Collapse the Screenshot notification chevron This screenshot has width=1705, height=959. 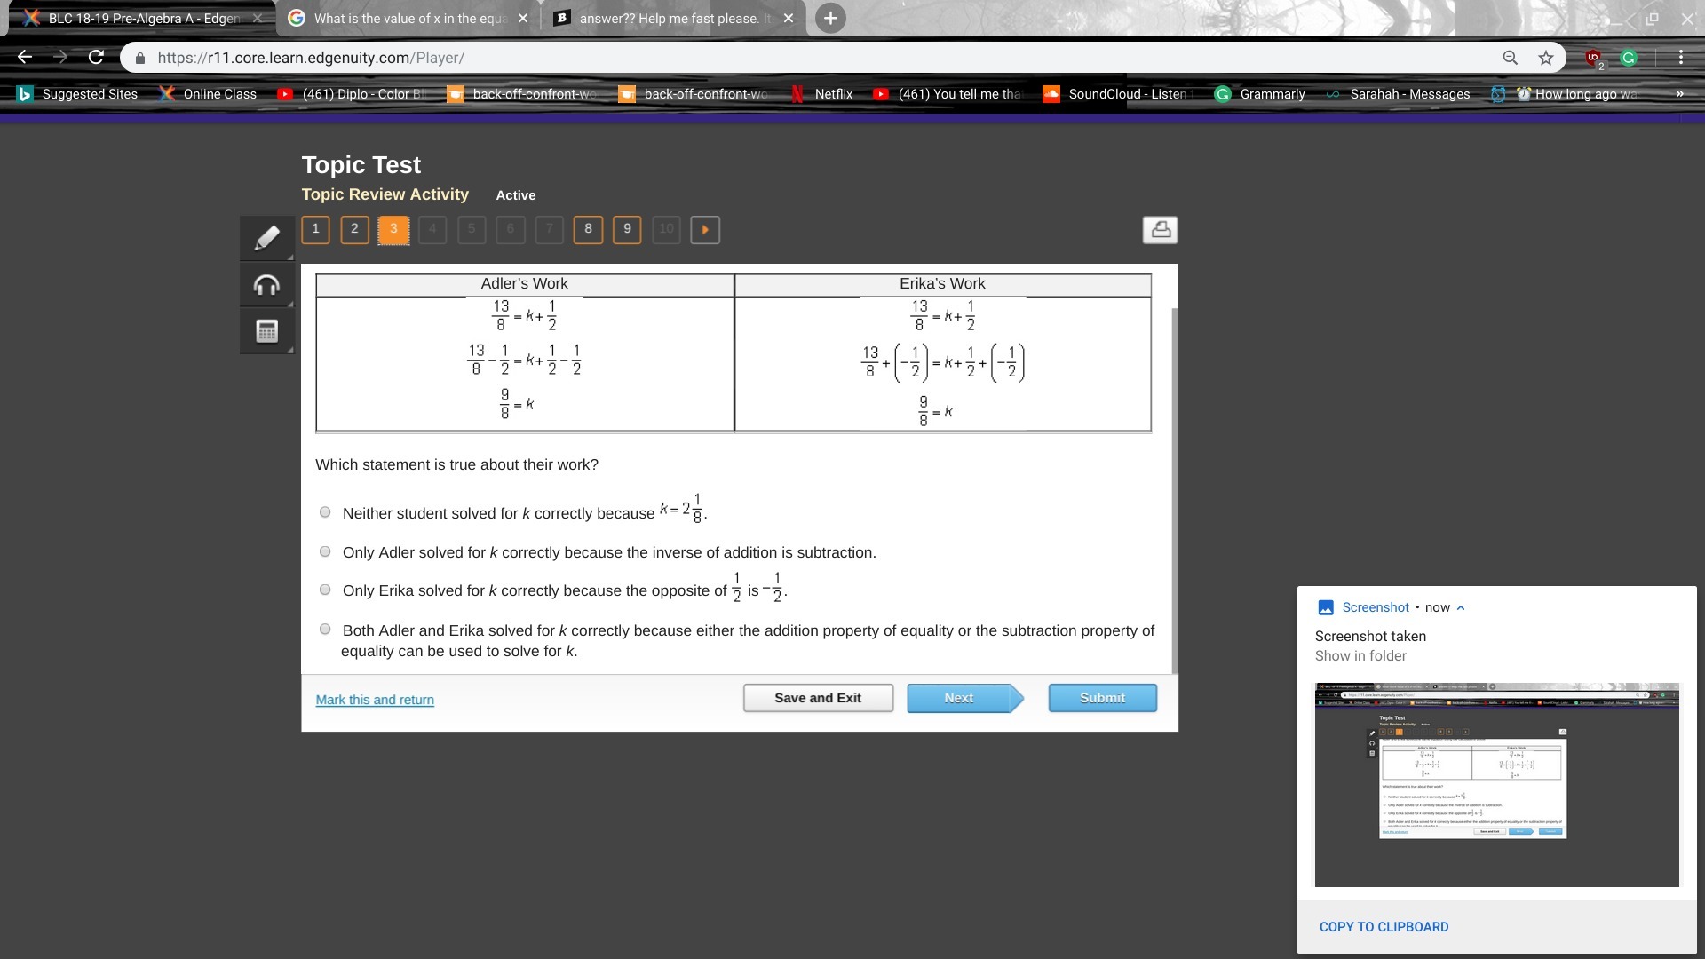coord(1461,608)
